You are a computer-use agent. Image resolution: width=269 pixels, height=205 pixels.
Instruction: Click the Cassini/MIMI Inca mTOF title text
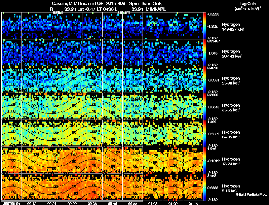click(77, 4)
